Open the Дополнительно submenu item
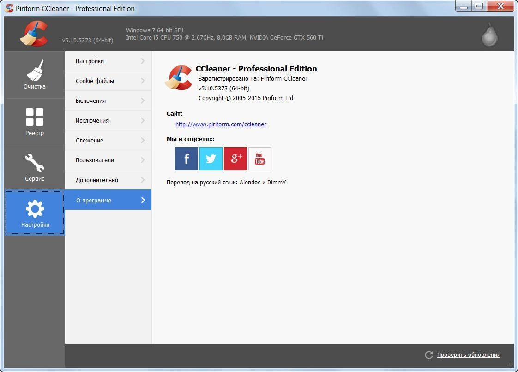This screenshot has width=518, height=372. pyautogui.click(x=108, y=180)
